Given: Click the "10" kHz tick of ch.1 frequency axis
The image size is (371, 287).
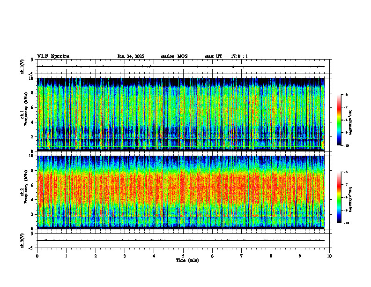Looking at the screenshot, I should tap(32, 78).
